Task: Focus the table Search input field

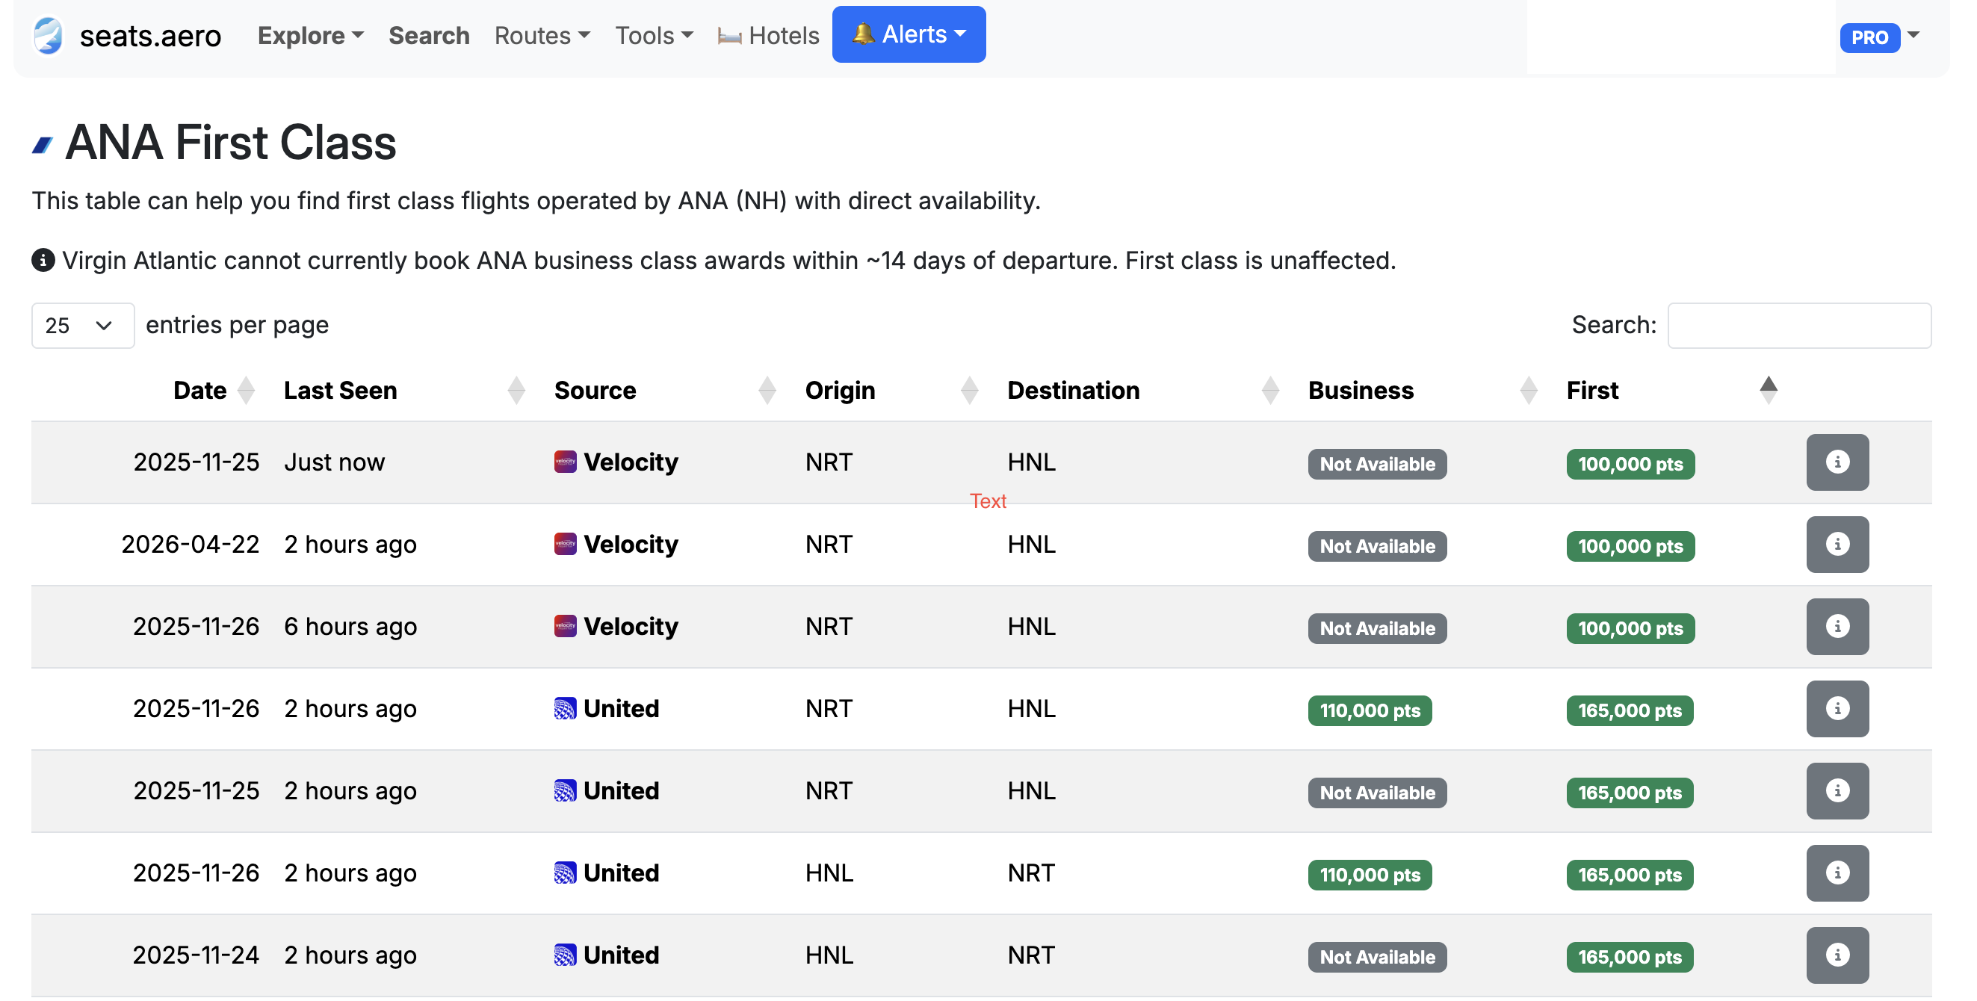Action: click(1799, 326)
